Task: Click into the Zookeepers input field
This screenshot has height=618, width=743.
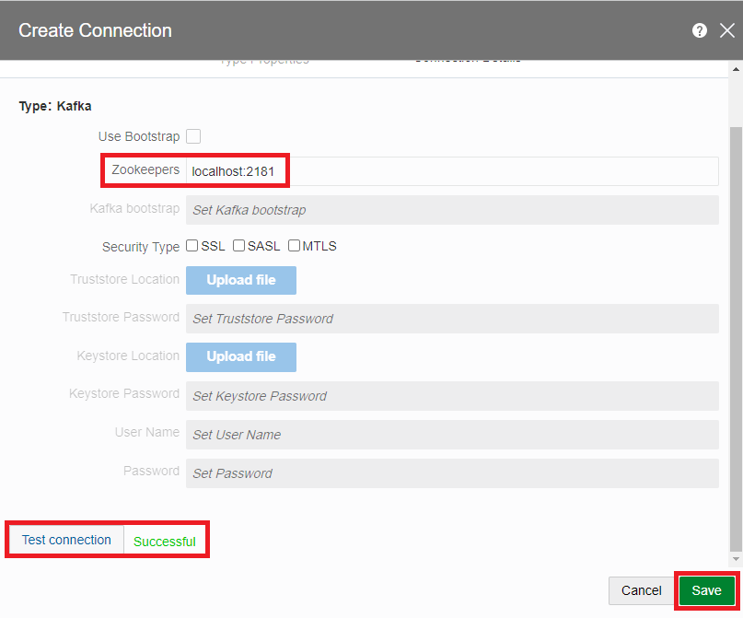Action: 451,171
